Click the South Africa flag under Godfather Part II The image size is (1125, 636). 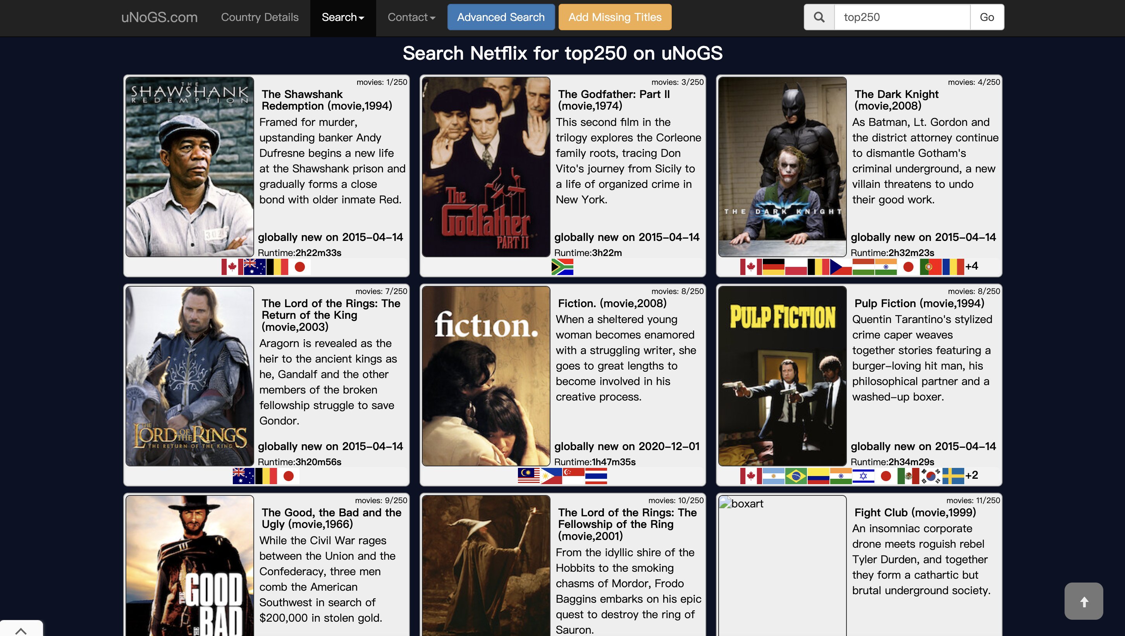coord(562,267)
